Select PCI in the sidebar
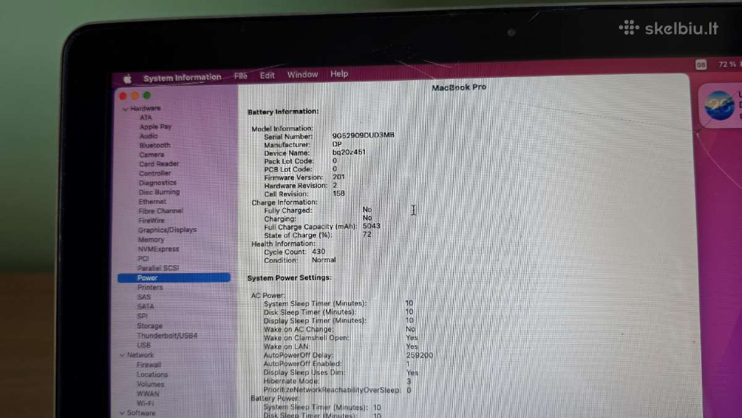742x418 pixels. (143, 258)
